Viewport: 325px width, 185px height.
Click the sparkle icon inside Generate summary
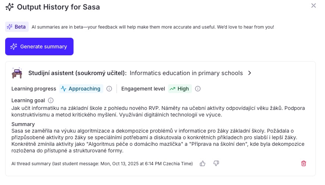14,47
